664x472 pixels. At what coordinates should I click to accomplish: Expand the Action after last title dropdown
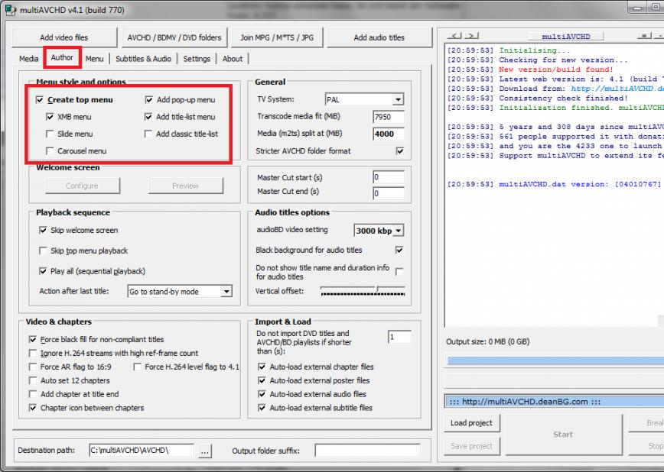[226, 292]
